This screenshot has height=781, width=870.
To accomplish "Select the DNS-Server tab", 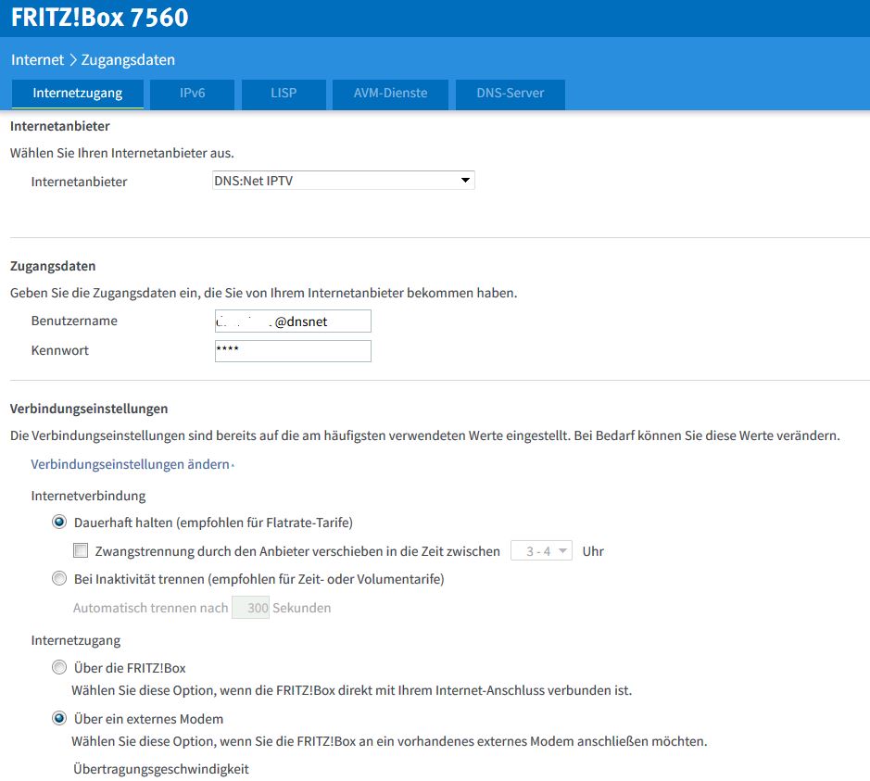I will pos(510,94).
